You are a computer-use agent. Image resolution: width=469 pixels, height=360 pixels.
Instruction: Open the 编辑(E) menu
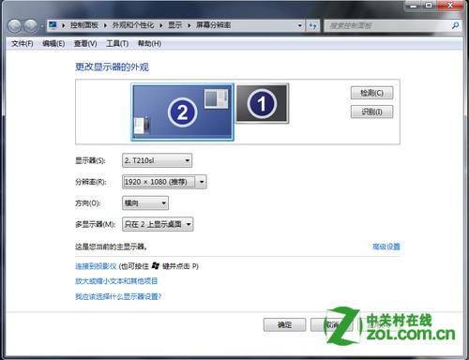pos(53,43)
